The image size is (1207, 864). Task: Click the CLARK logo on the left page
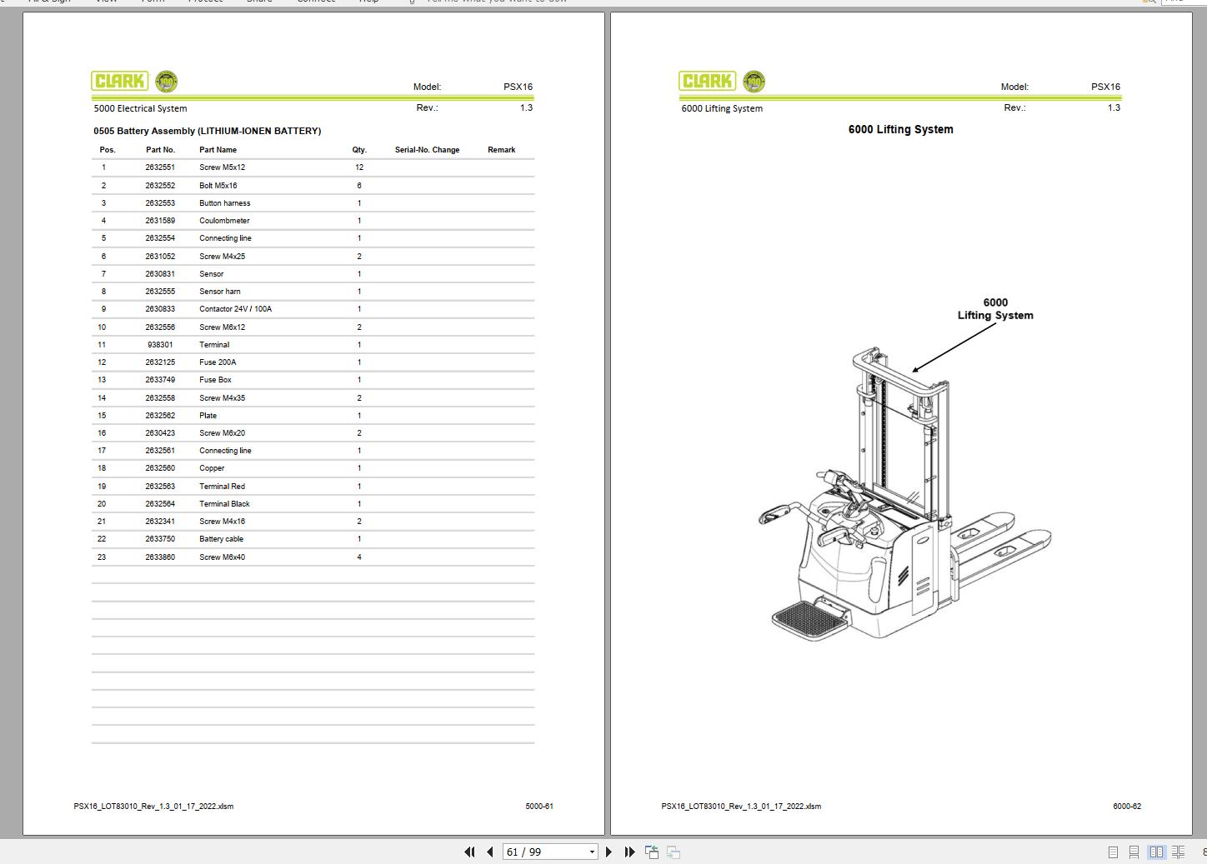click(x=121, y=81)
